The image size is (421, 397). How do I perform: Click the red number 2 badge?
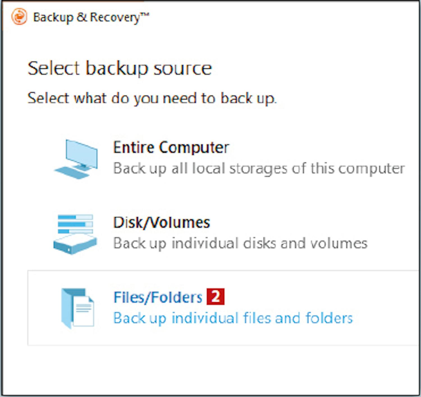[x=216, y=297]
